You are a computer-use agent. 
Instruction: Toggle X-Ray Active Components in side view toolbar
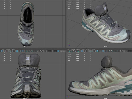pos(122,51)
